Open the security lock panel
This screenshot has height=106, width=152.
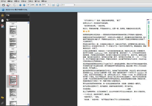(x=3, y=15)
